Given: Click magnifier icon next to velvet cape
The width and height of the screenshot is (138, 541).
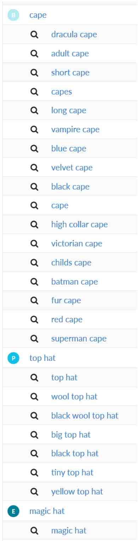Looking at the screenshot, I should (x=34, y=168).
